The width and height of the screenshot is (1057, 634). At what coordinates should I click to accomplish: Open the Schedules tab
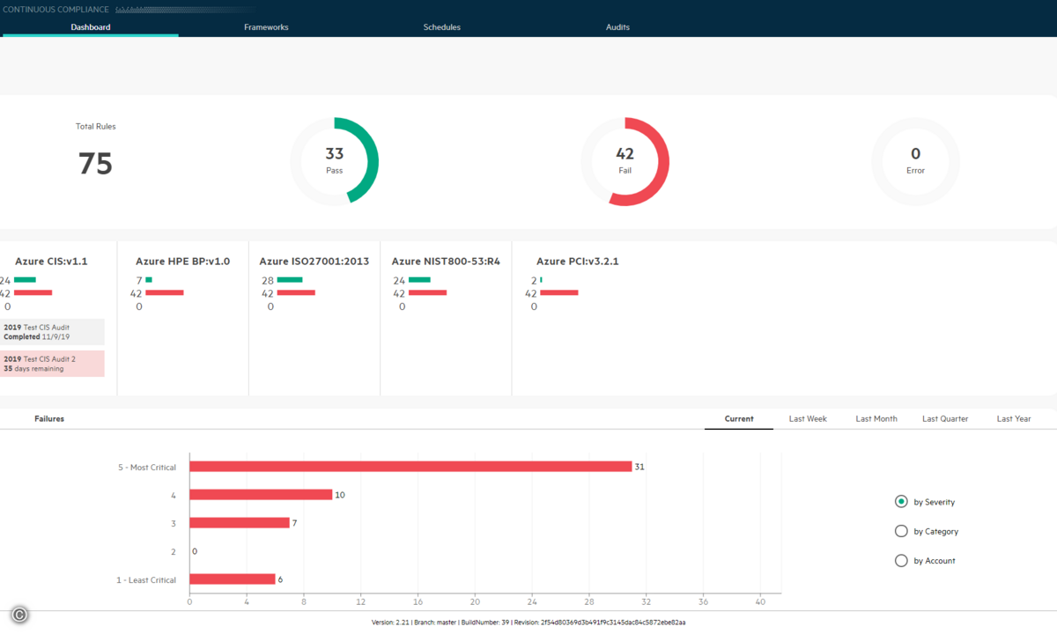(x=442, y=27)
